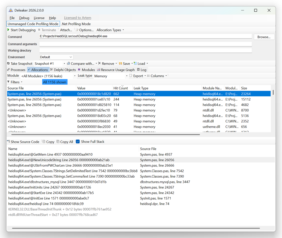Select the ntdll.dll row with hit count 79
Screen dimensions: 282x238
pos(139,110)
